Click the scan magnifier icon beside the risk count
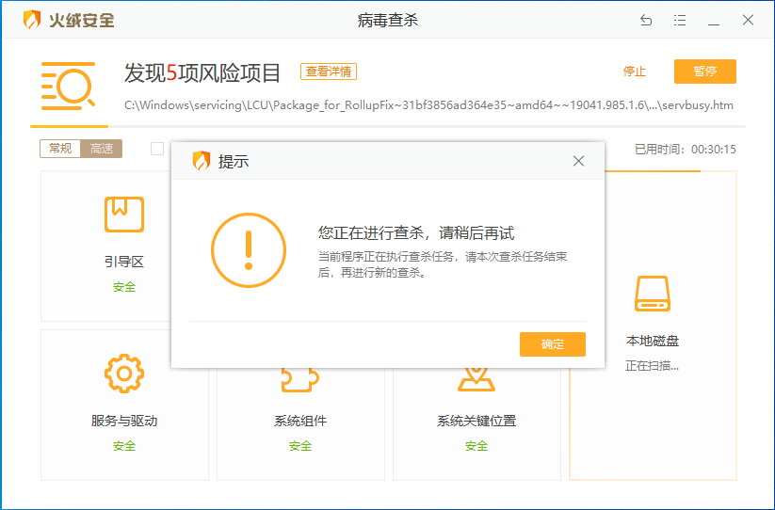Screen dimensions: 775x510 pyautogui.click(x=68, y=87)
